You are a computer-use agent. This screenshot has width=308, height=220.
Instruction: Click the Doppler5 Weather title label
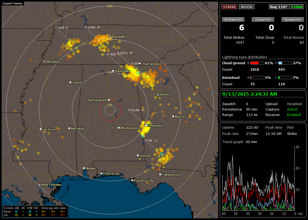[12, 4]
